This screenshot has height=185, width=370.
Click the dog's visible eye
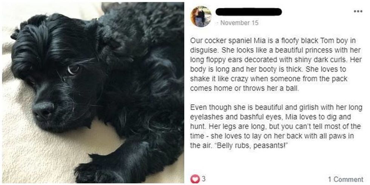(x=73, y=69)
